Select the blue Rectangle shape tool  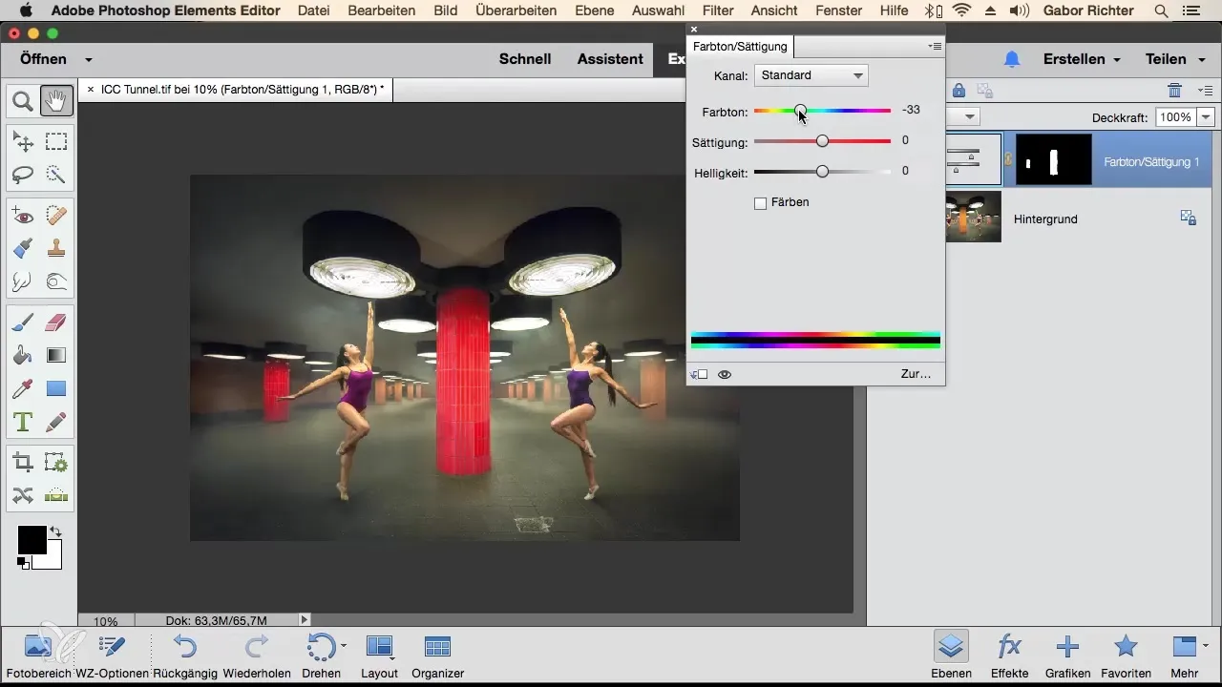pos(56,388)
